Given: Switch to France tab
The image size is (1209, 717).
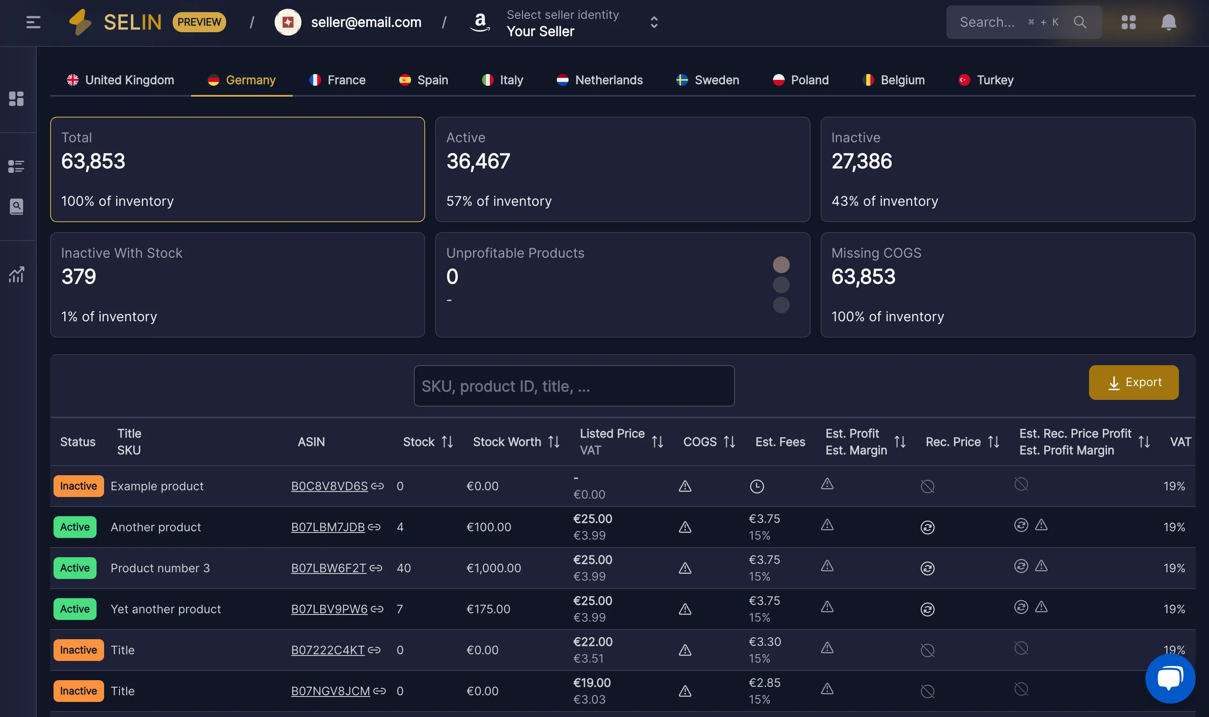Looking at the screenshot, I should (x=337, y=80).
